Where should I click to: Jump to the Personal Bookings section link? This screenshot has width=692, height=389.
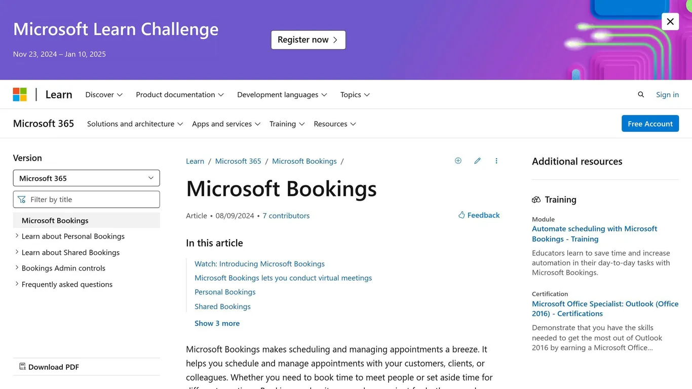[225, 292]
